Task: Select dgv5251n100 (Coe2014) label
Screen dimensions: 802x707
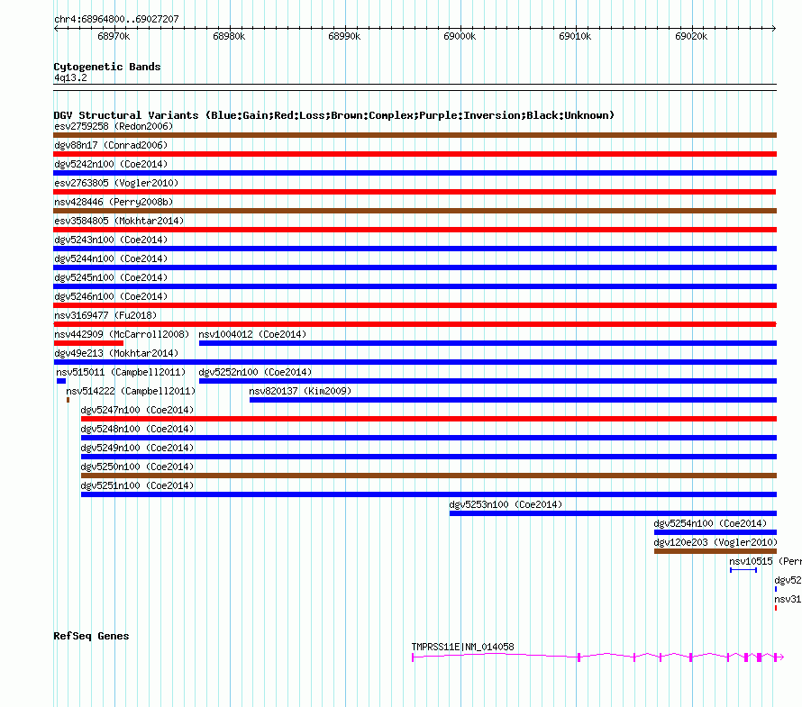Action: 137,485
